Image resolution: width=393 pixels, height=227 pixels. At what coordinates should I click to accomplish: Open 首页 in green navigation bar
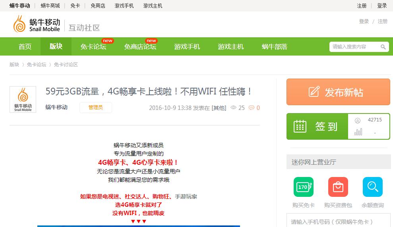click(x=25, y=46)
